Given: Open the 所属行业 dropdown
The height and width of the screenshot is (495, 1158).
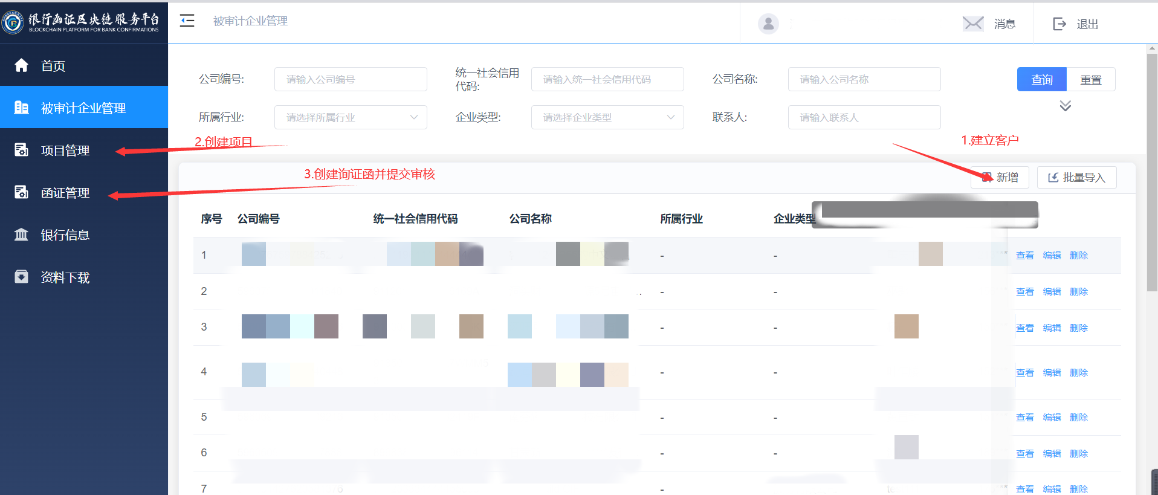Looking at the screenshot, I should click(351, 117).
